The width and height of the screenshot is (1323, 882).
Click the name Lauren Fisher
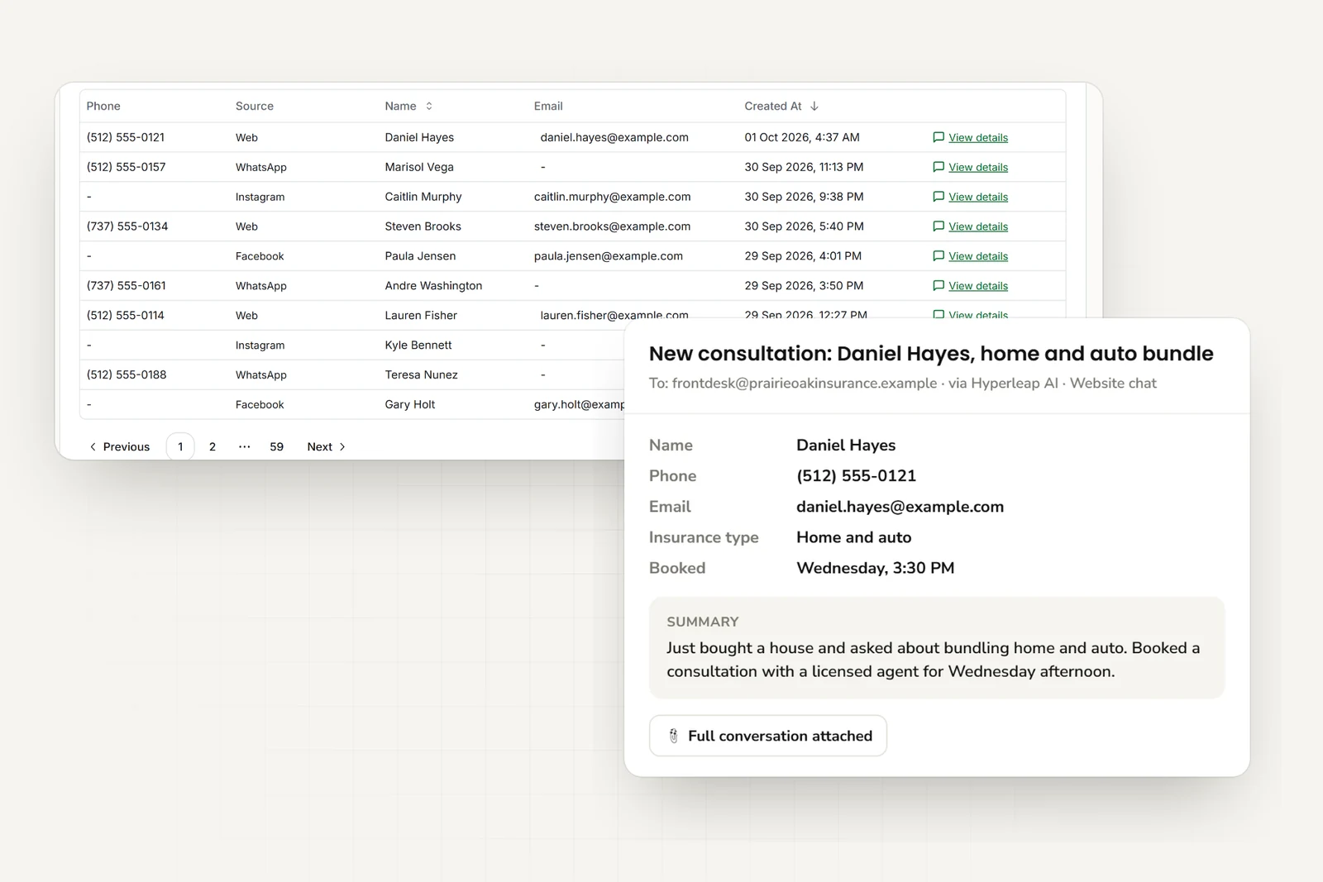[421, 316]
